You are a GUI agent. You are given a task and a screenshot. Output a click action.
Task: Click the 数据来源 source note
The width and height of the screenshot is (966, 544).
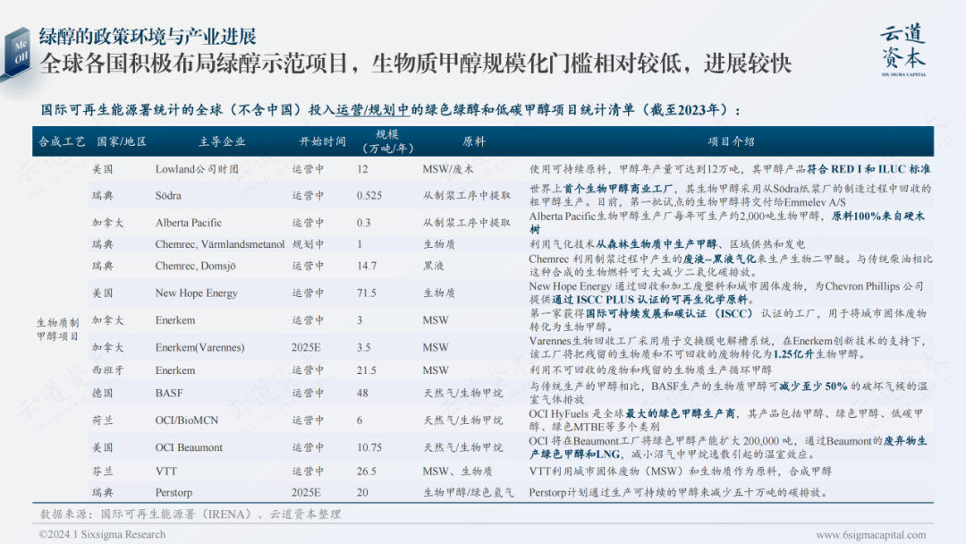(x=190, y=514)
